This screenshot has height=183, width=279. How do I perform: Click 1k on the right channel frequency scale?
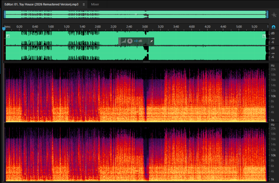pos(272,180)
